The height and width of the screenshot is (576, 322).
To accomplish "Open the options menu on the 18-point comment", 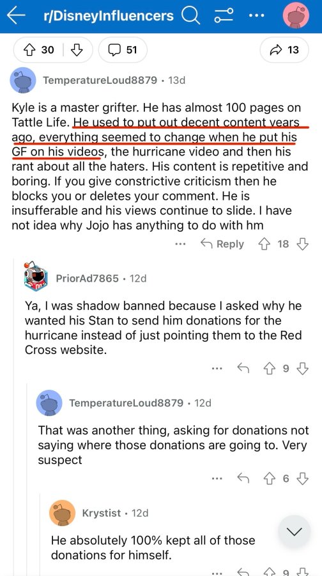I will [x=180, y=244].
